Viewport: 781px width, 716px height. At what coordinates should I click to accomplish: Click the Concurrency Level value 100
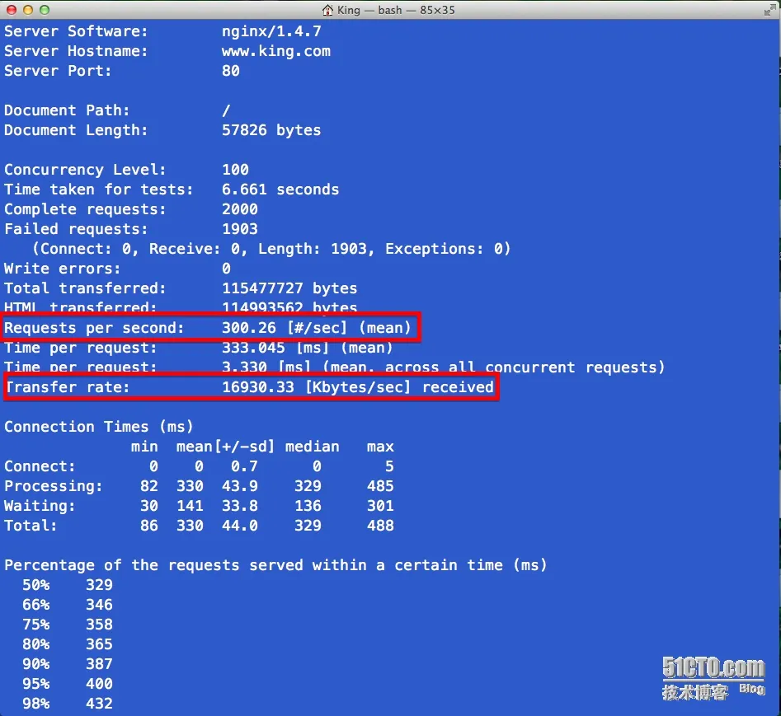(235, 170)
